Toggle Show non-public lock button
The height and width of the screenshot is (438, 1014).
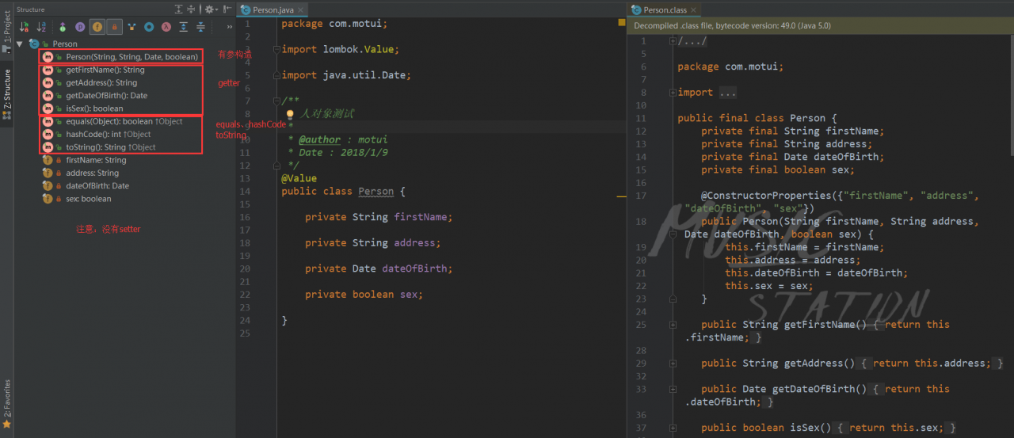click(114, 27)
